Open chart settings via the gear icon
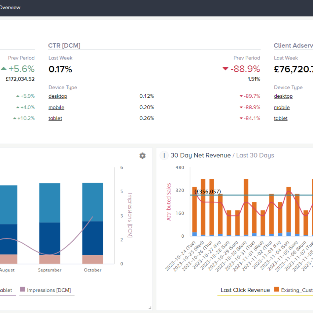 142,156
